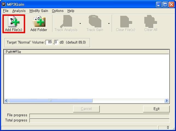
Task: Maximize the MP3Gain window
Action: point(165,4)
